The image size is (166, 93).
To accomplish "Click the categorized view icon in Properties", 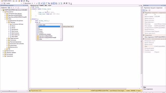I will (144, 10).
